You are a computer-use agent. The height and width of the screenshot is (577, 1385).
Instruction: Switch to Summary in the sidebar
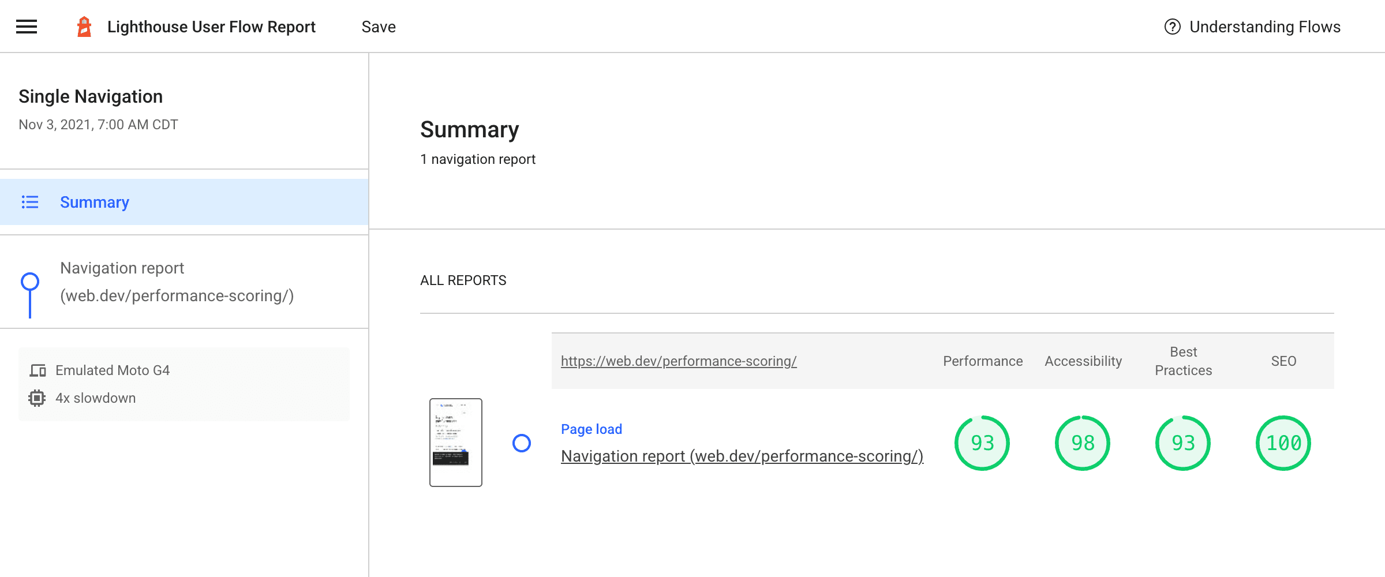tap(94, 202)
